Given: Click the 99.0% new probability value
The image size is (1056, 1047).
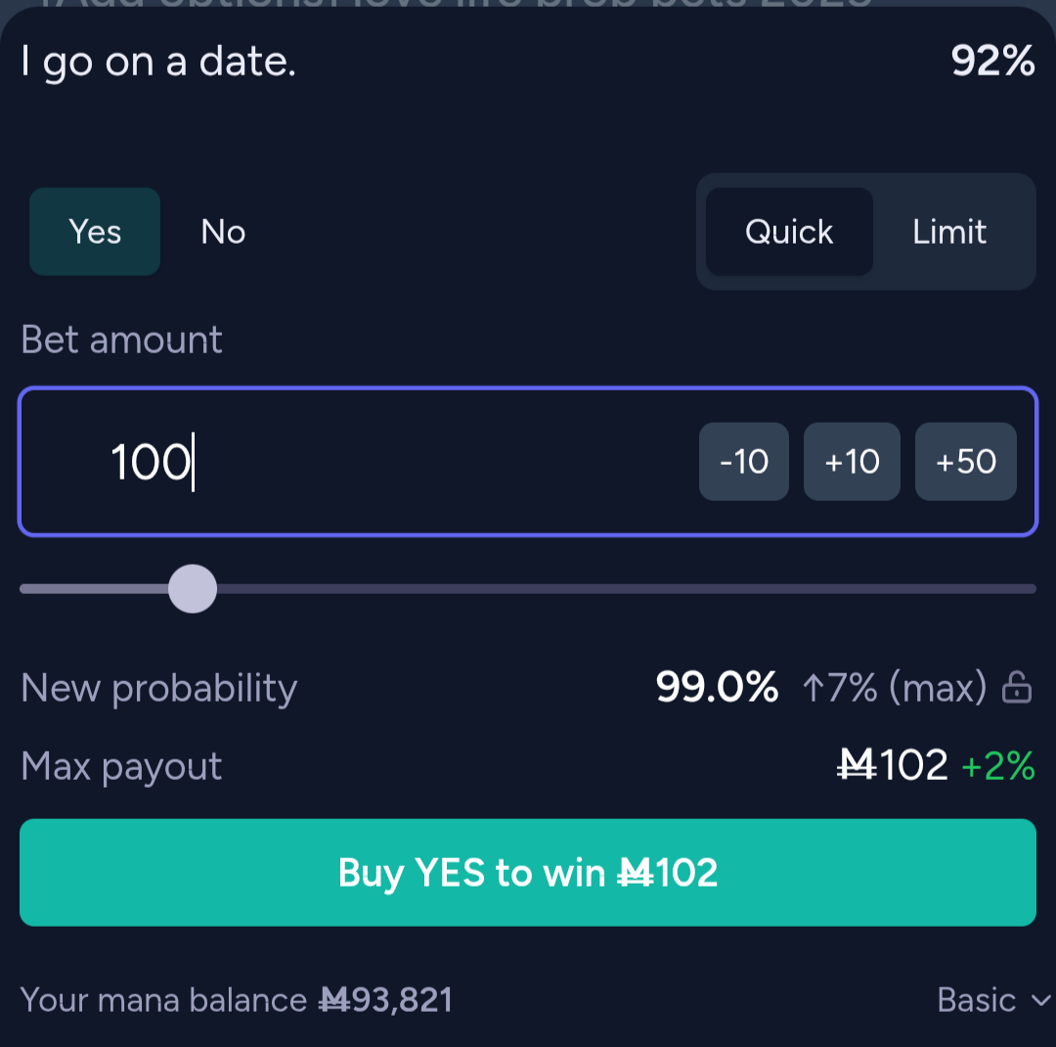Looking at the screenshot, I should coord(718,688).
